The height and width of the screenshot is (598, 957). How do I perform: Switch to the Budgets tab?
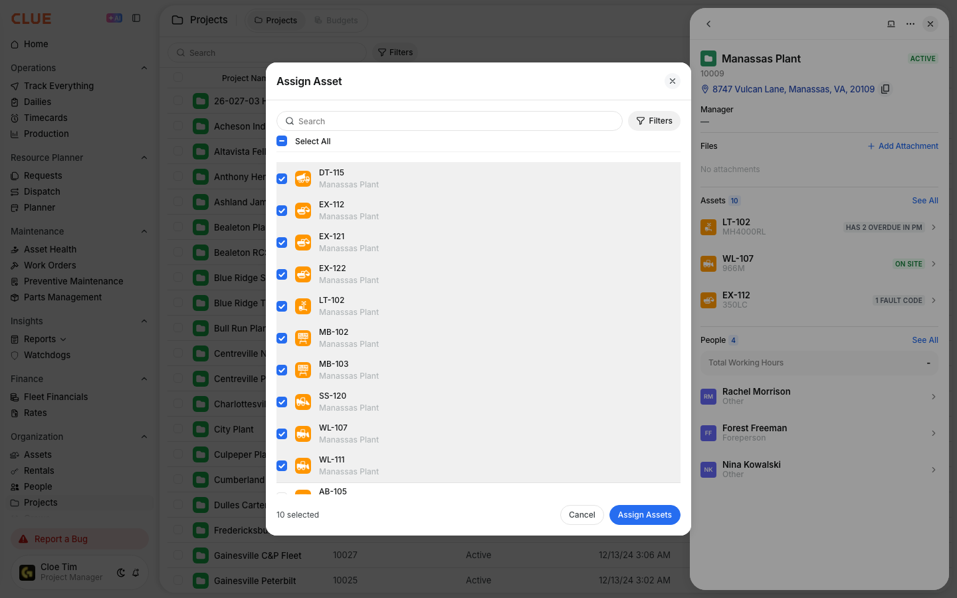point(336,21)
